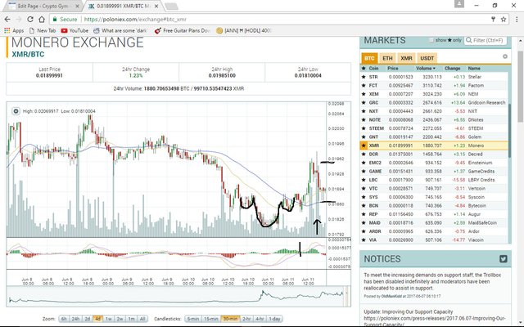Open the Chrome profile icon
The width and height of the screenshot is (524, 327).
coord(459,3)
